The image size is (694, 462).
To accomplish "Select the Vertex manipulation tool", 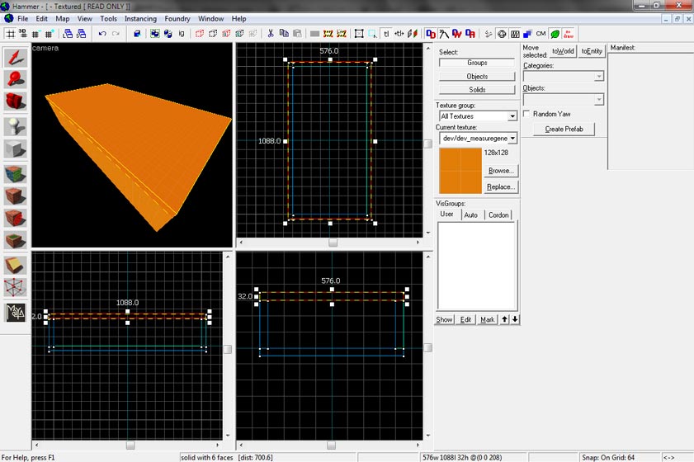I will tap(16, 288).
